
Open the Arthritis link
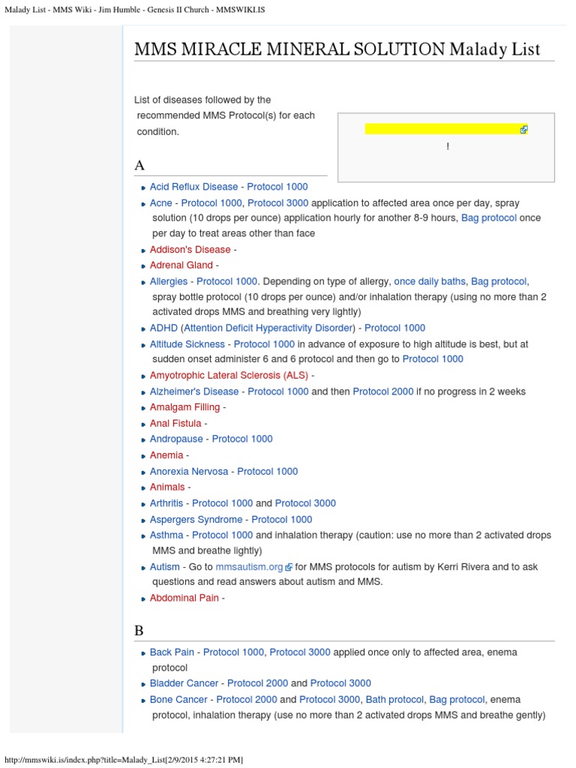[166, 503]
